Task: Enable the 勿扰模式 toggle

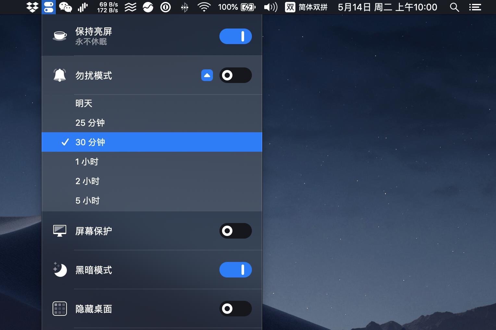Action: coord(236,75)
